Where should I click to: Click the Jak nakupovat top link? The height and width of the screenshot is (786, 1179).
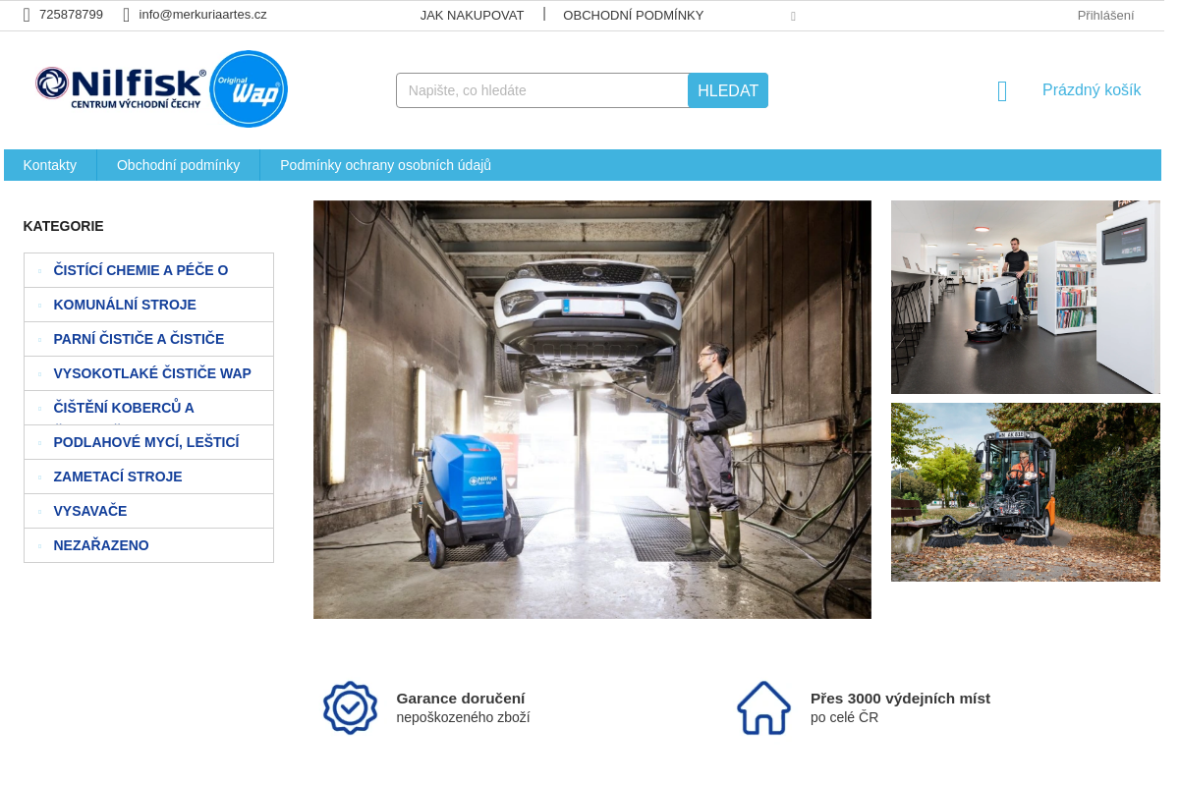click(x=472, y=15)
